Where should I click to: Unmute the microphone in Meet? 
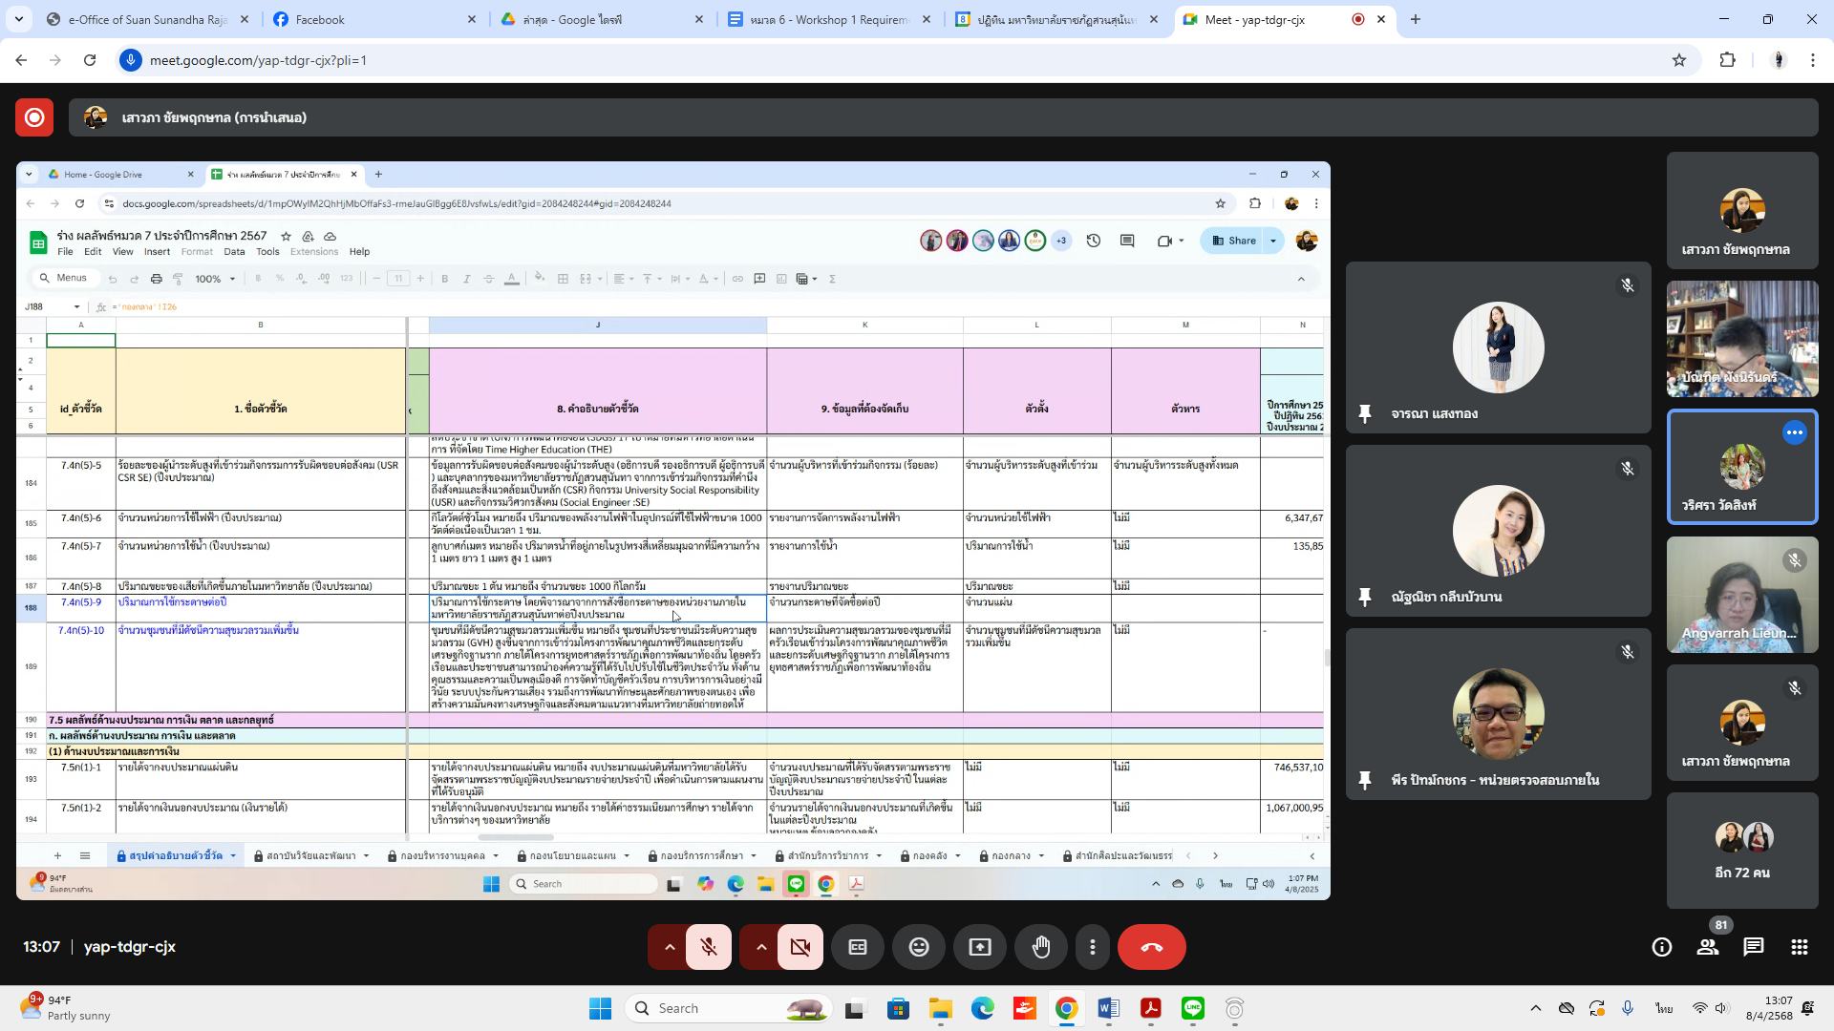tap(708, 947)
